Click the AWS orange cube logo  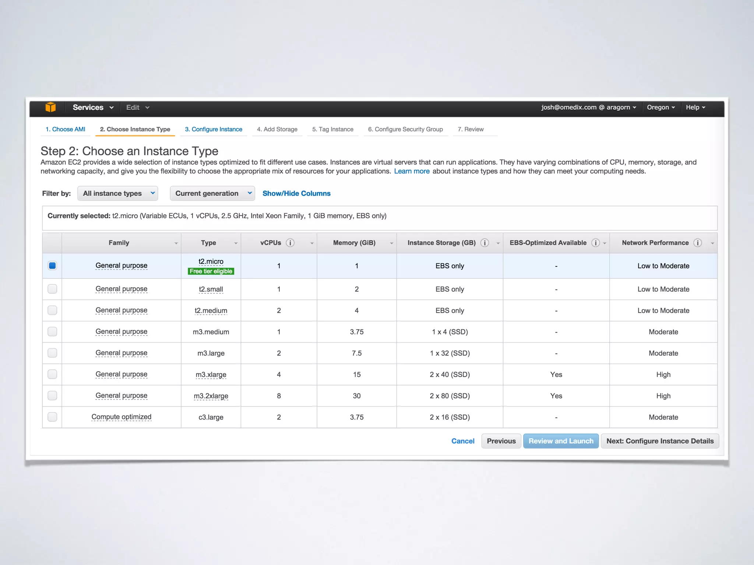(x=50, y=107)
